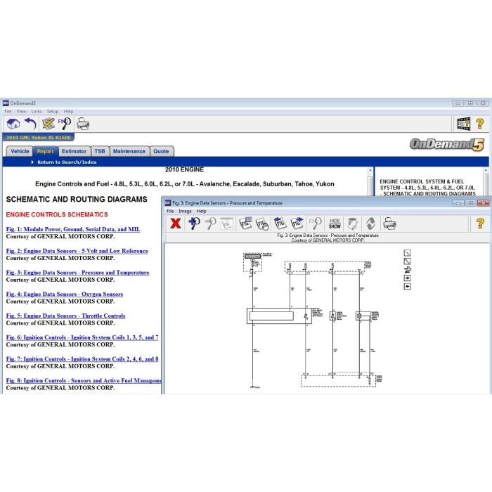Click the greyed paint bucket icon
The width and height of the screenshot is (492, 492).
(x=353, y=224)
